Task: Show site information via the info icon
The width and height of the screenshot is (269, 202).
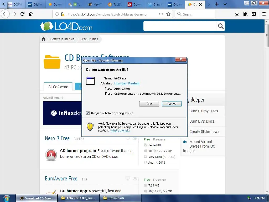Action: pyautogui.click(x=57, y=14)
